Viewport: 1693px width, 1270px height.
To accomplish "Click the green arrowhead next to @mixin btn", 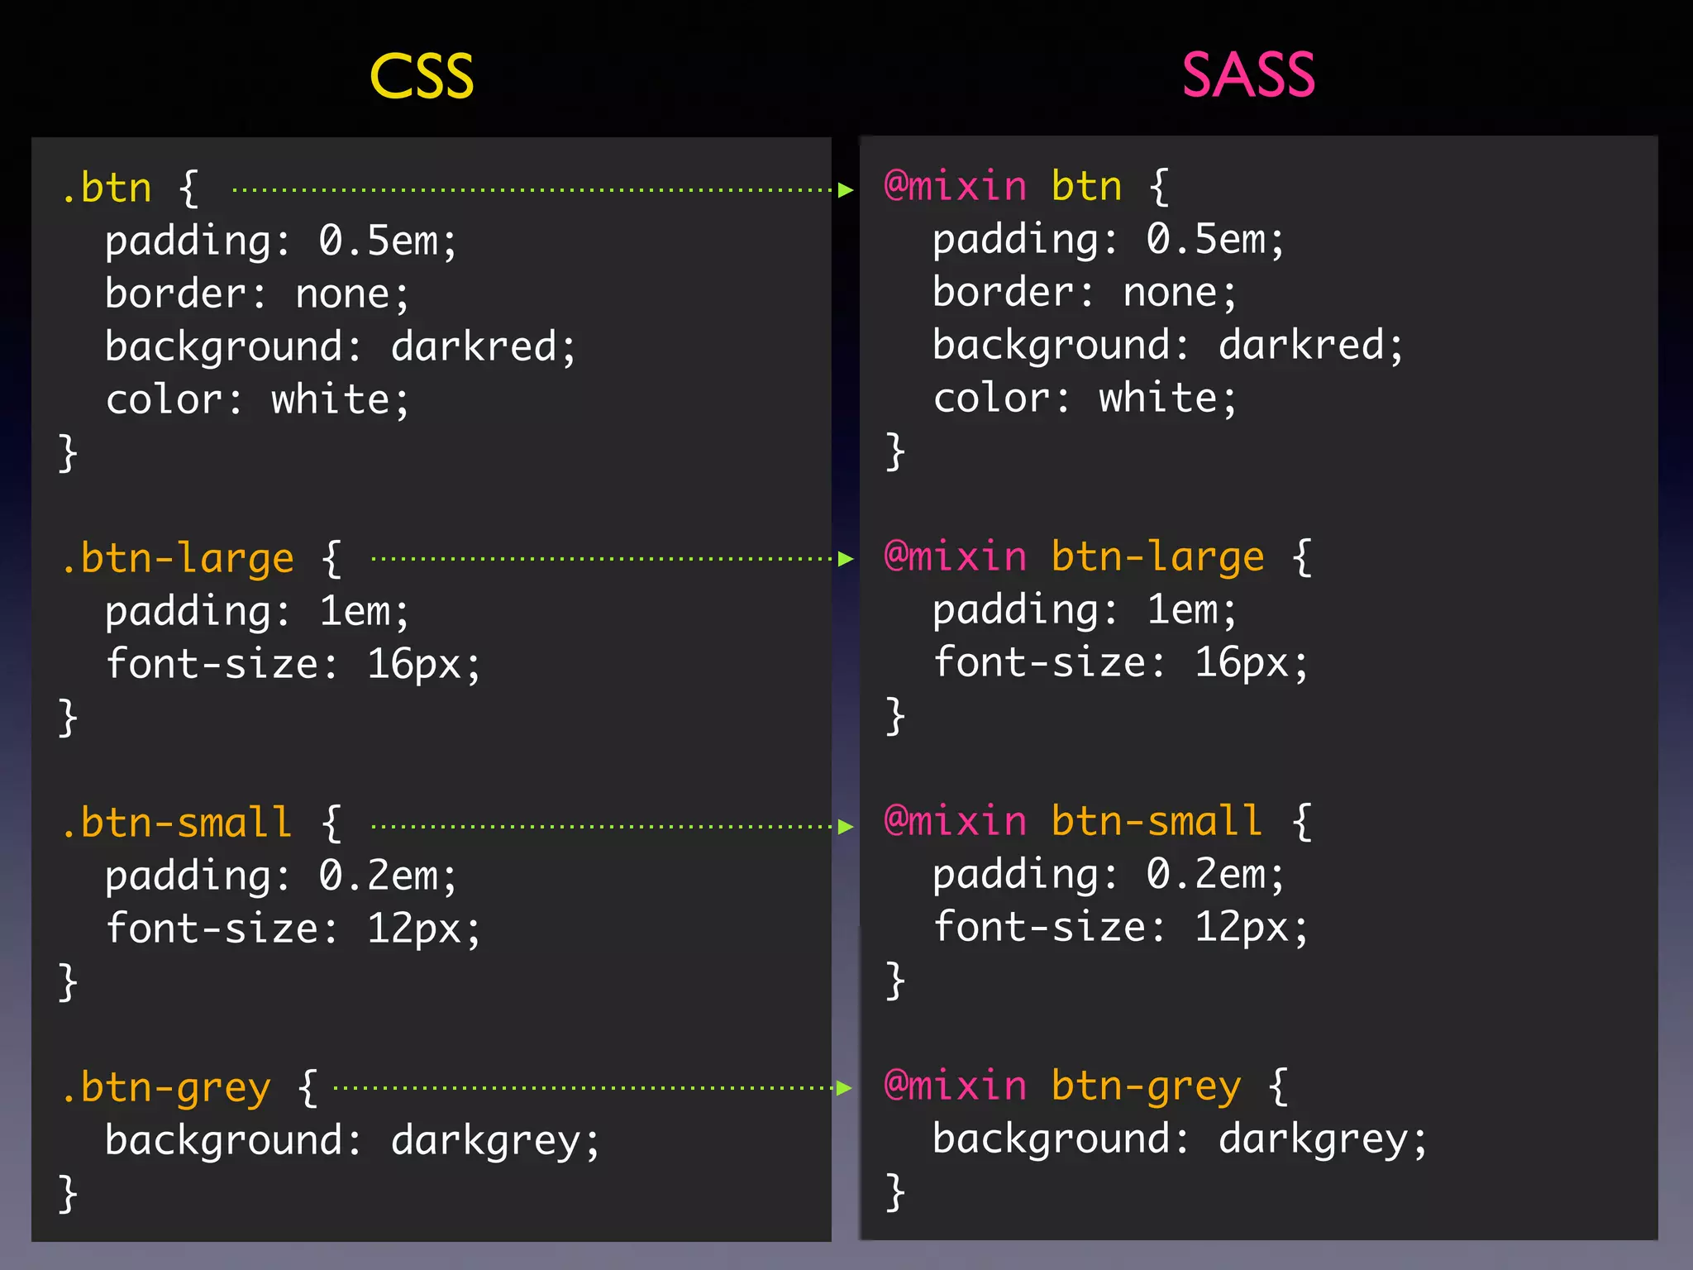I will point(845,190).
